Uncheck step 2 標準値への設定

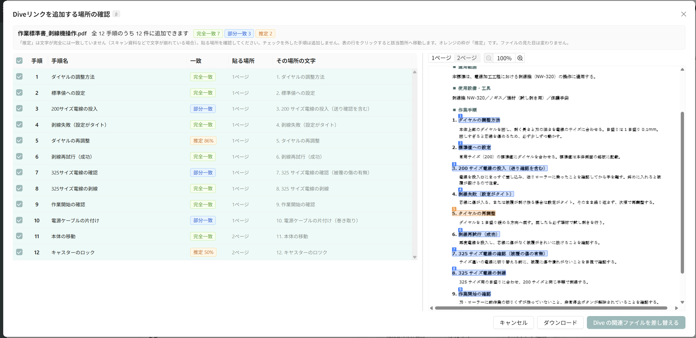coord(19,93)
